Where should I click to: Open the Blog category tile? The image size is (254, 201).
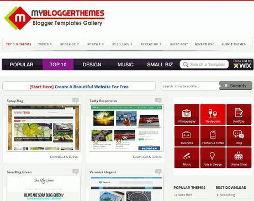(x=239, y=136)
